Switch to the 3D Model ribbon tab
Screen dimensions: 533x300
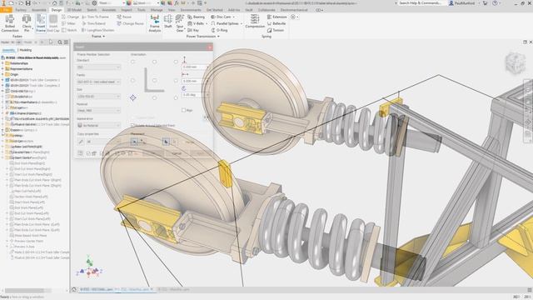(x=74, y=10)
